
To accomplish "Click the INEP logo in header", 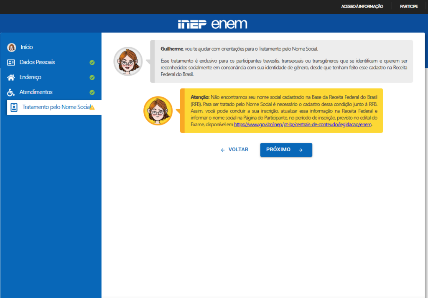I will click(x=192, y=24).
